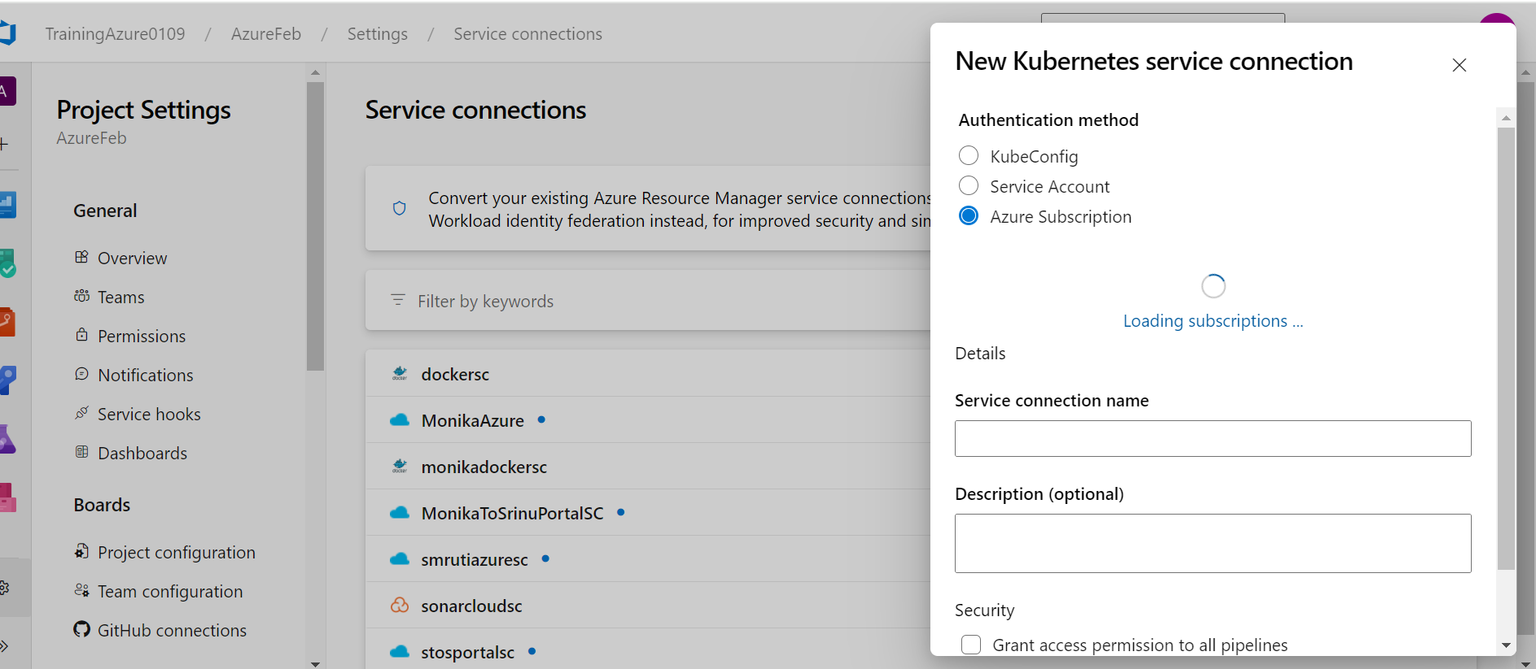Click the Loading subscriptions text
1536x669 pixels.
(1213, 321)
